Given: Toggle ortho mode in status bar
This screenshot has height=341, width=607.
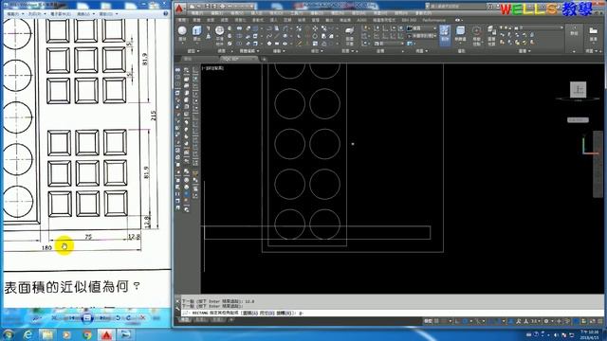Looking at the screenshot, I should (x=457, y=321).
